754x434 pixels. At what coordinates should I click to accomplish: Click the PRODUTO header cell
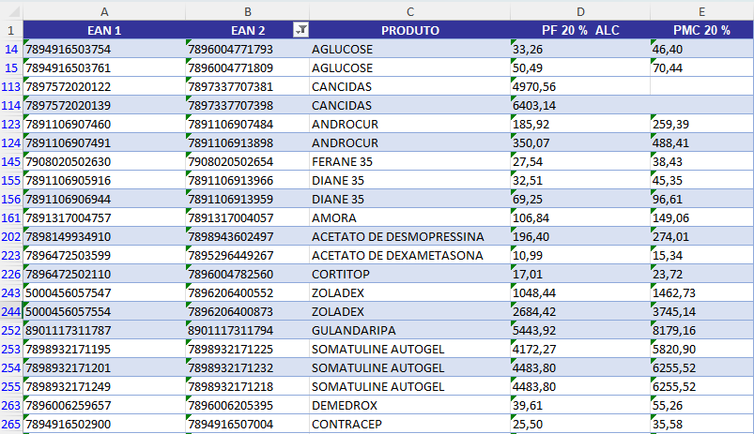[x=409, y=30]
